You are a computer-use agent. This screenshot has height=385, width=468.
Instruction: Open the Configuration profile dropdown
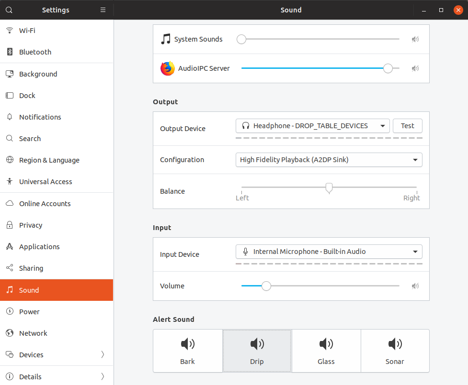pyautogui.click(x=329, y=160)
